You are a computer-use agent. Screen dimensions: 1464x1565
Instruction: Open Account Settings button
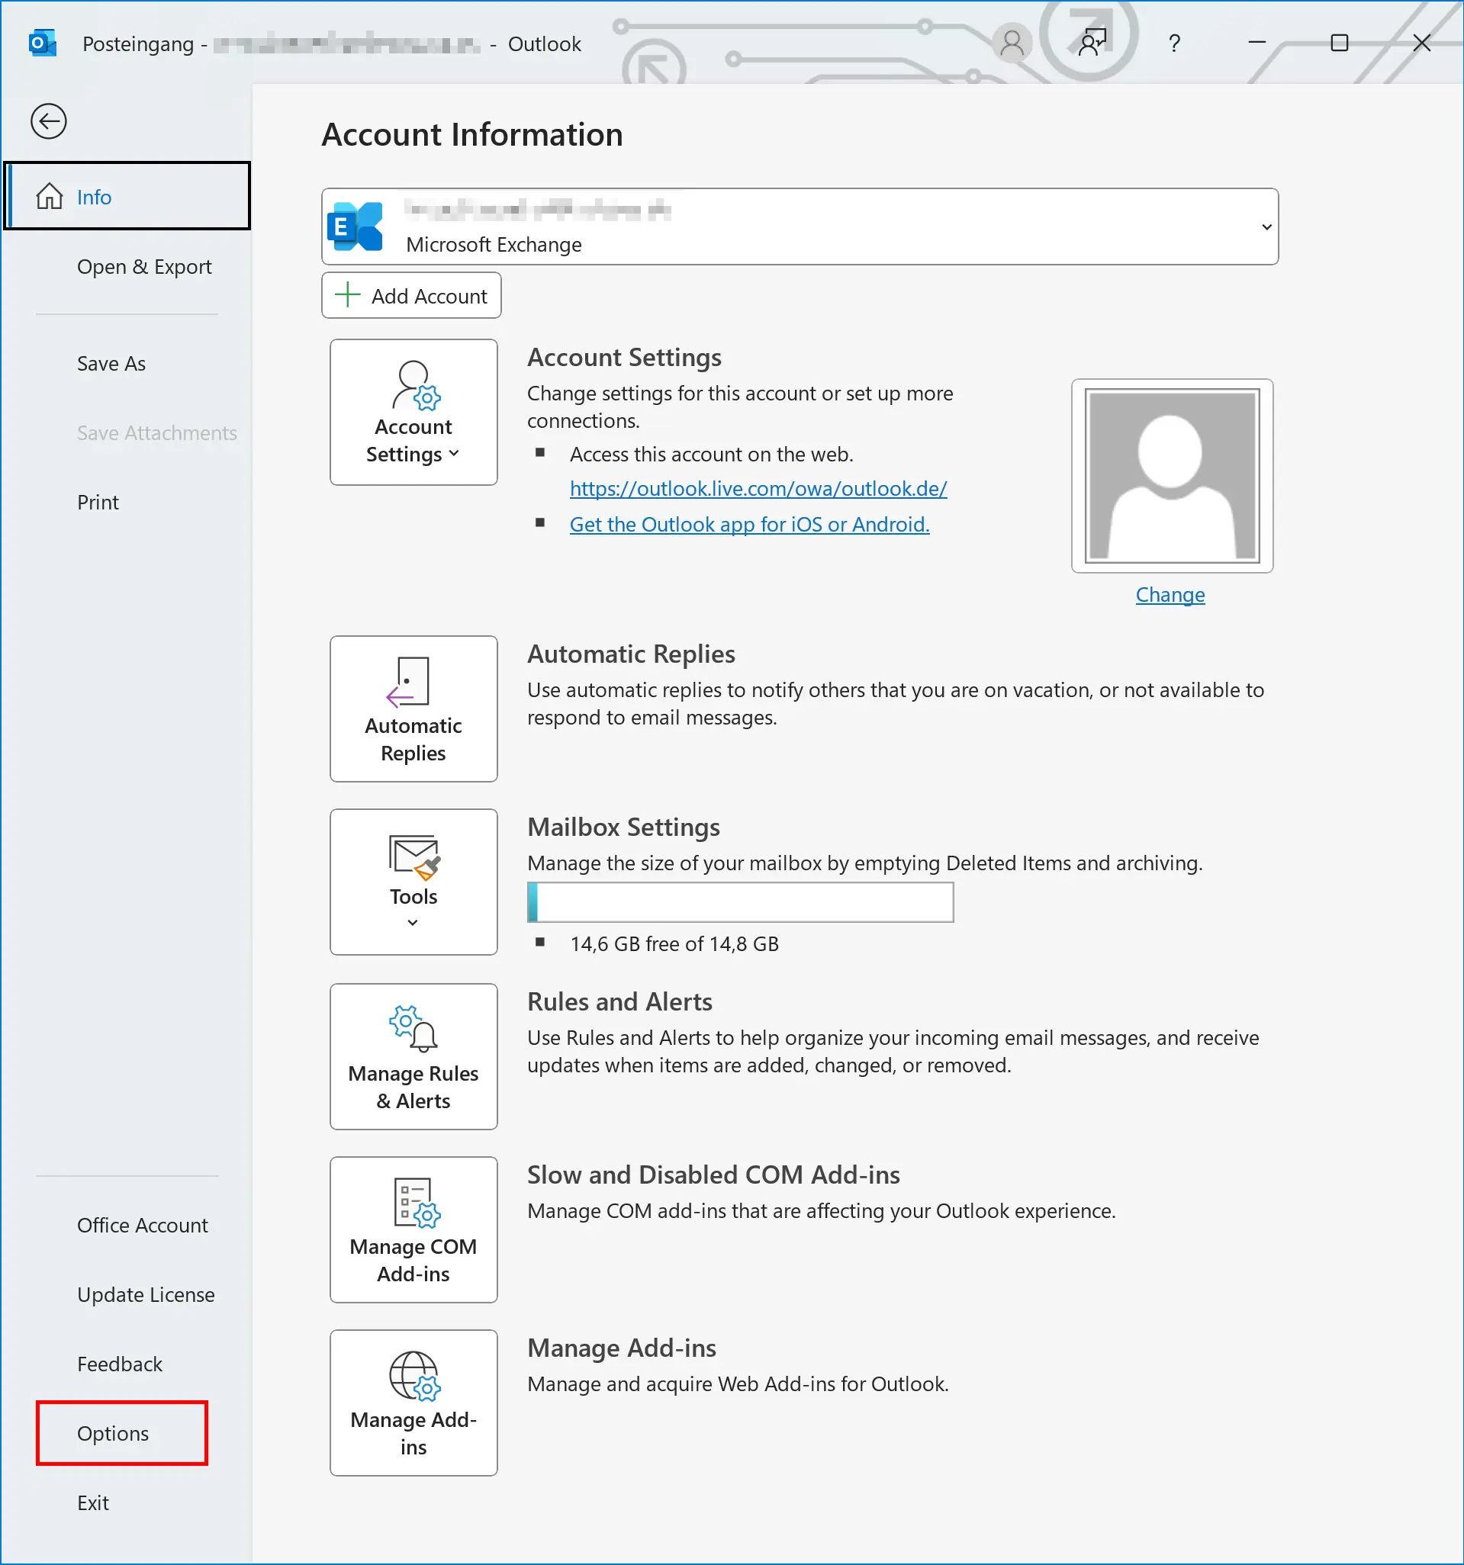coord(413,412)
